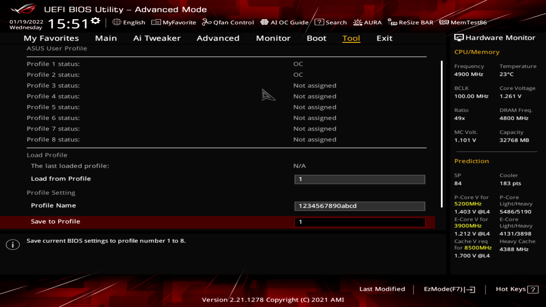Click Save to Profile button
This screenshot has height=307, width=546.
55,221
